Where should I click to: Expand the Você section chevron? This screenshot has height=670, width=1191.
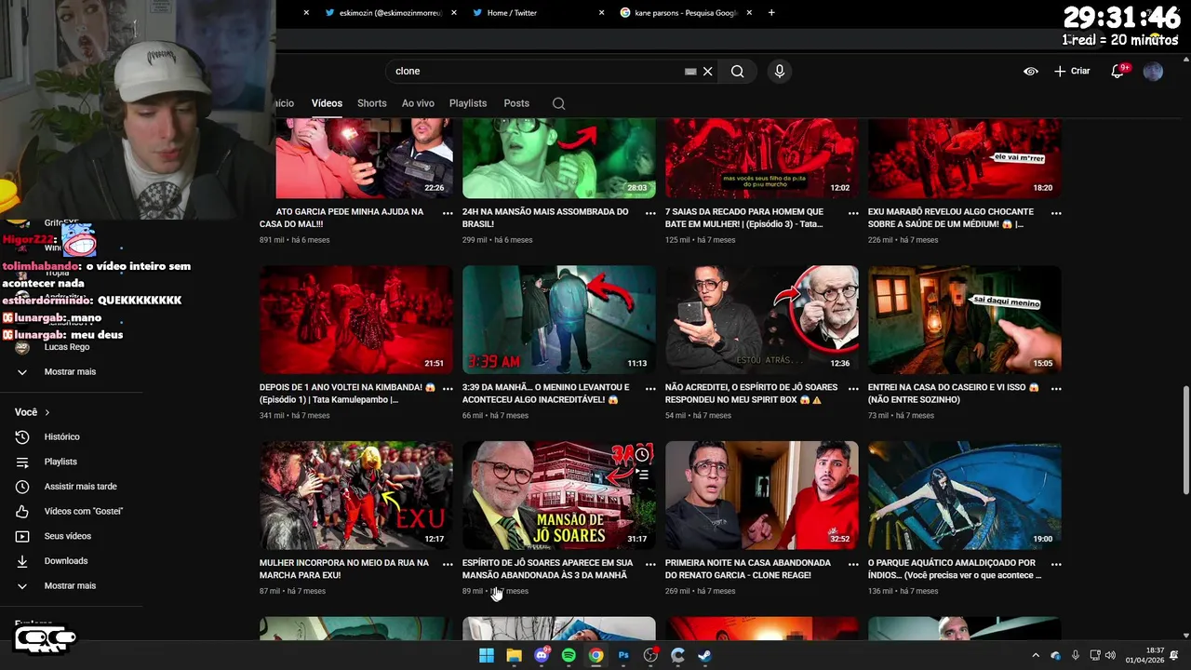click(47, 412)
